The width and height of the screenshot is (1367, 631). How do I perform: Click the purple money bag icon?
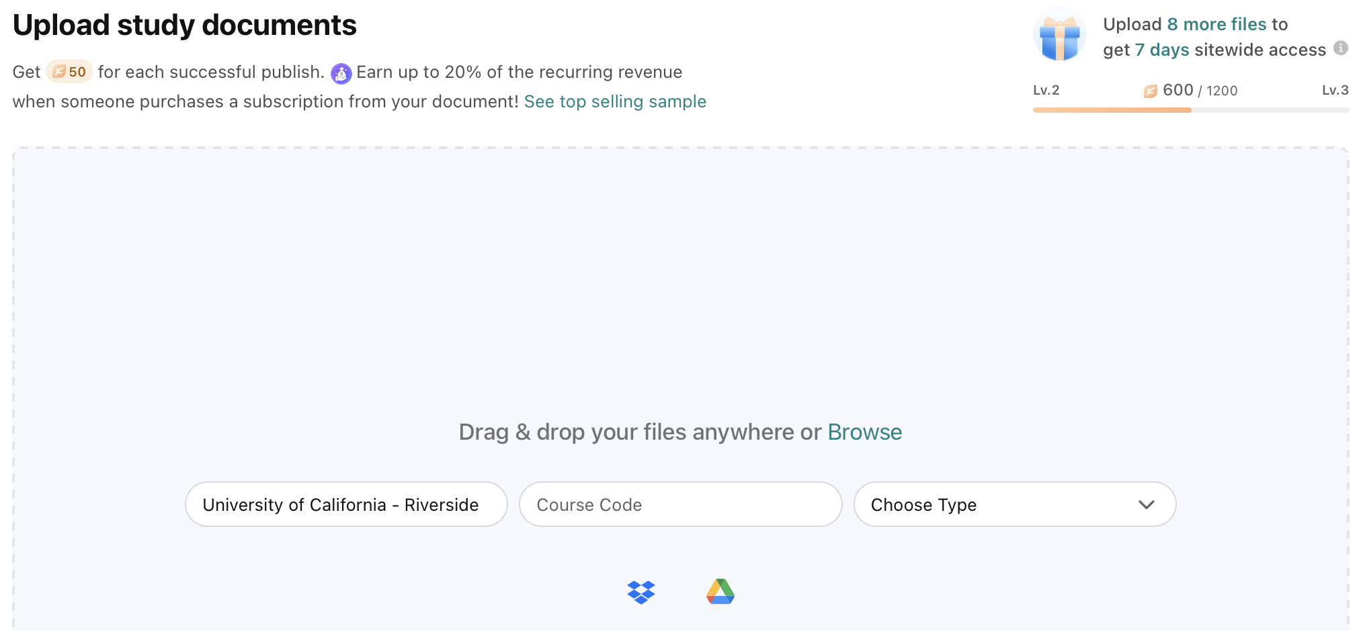point(341,73)
